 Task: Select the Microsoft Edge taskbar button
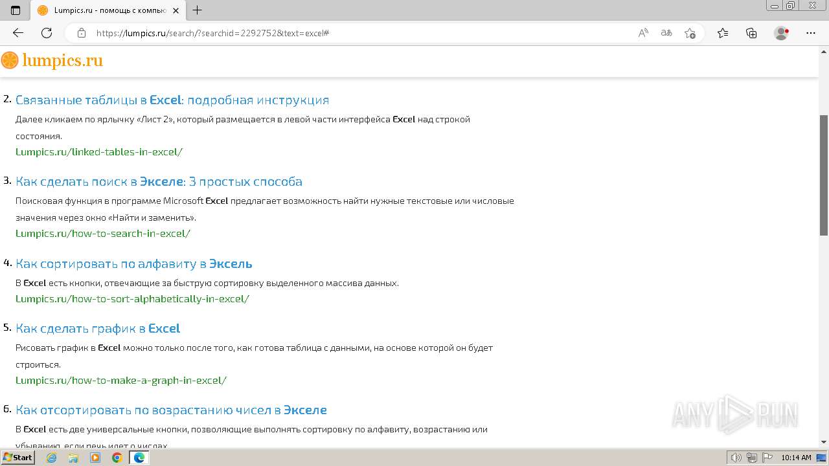tap(139, 458)
